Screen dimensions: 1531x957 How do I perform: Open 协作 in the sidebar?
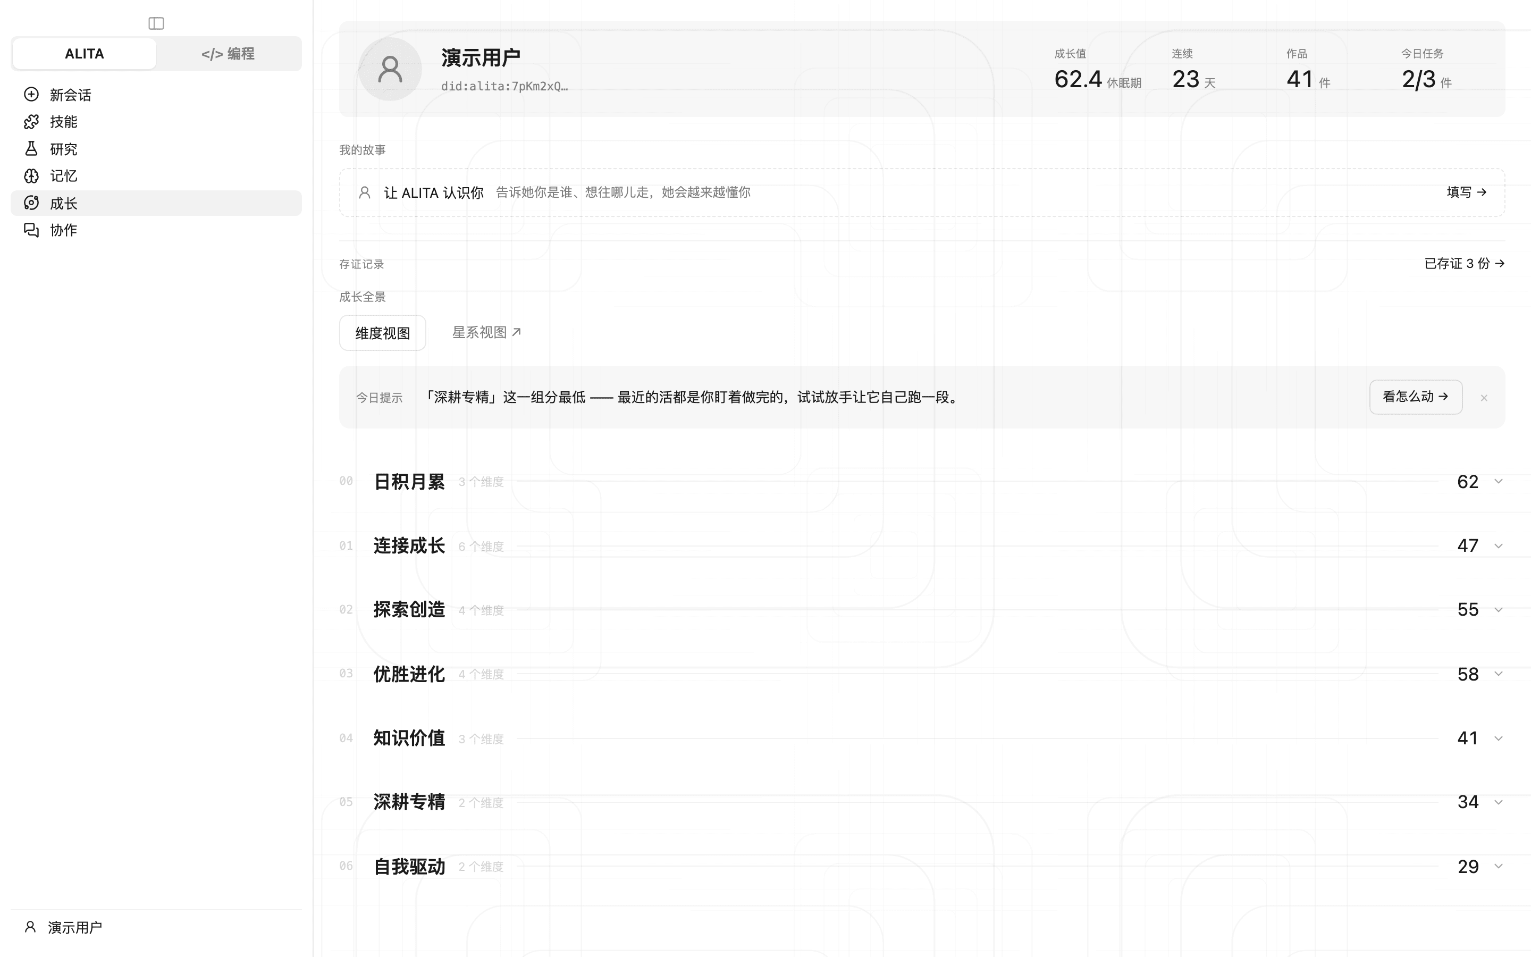pyautogui.click(x=156, y=230)
